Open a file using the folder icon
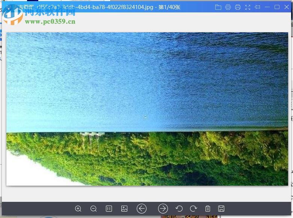This screenshot has height=218, width=293. click(218, 7)
